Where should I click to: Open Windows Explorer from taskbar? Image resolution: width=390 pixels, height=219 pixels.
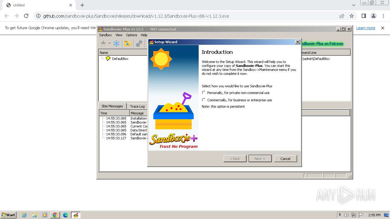34,215
